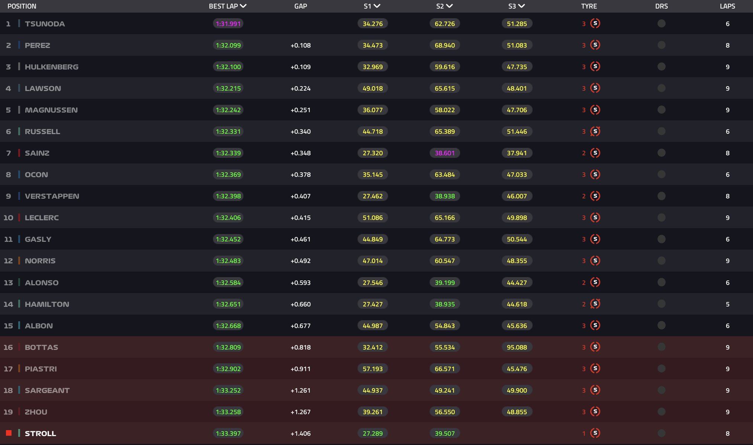Click Tsunoda's DRS indicator dot
753x445 pixels.
661,24
